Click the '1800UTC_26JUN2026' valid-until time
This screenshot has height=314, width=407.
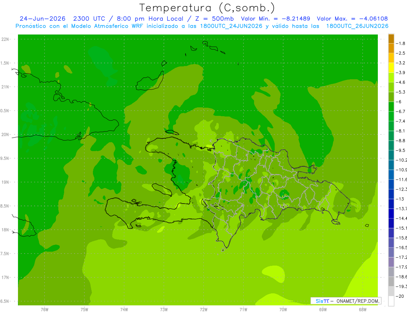pyautogui.click(x=357, y=26)
